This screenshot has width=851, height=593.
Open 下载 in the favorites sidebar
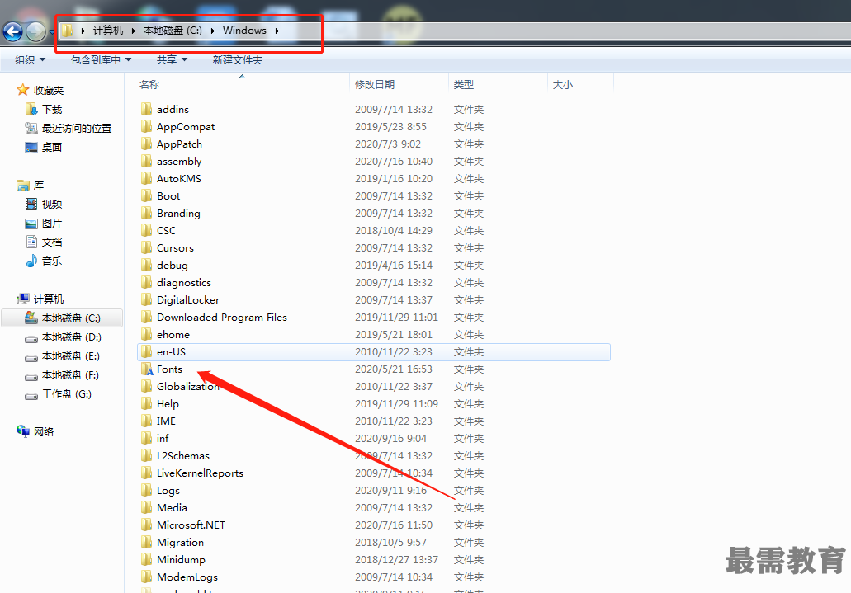click(52, 109)
